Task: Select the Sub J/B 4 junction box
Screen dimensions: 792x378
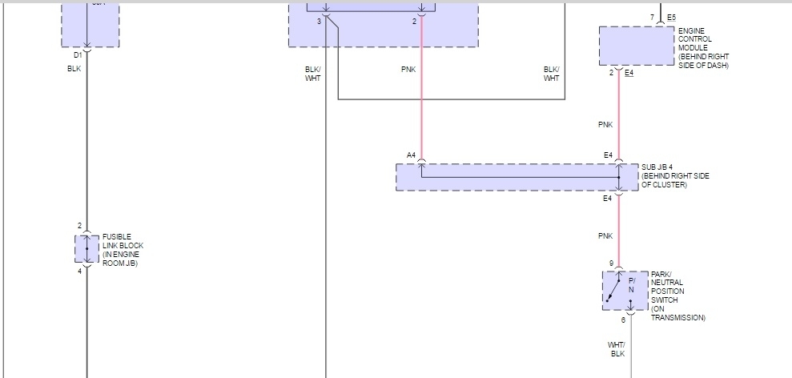Action: tap(517, 177)
